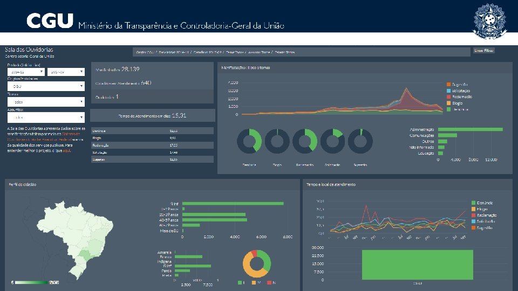Click the Elogio row in the time table
The image size is (518, 291).
tap(152, 138)
